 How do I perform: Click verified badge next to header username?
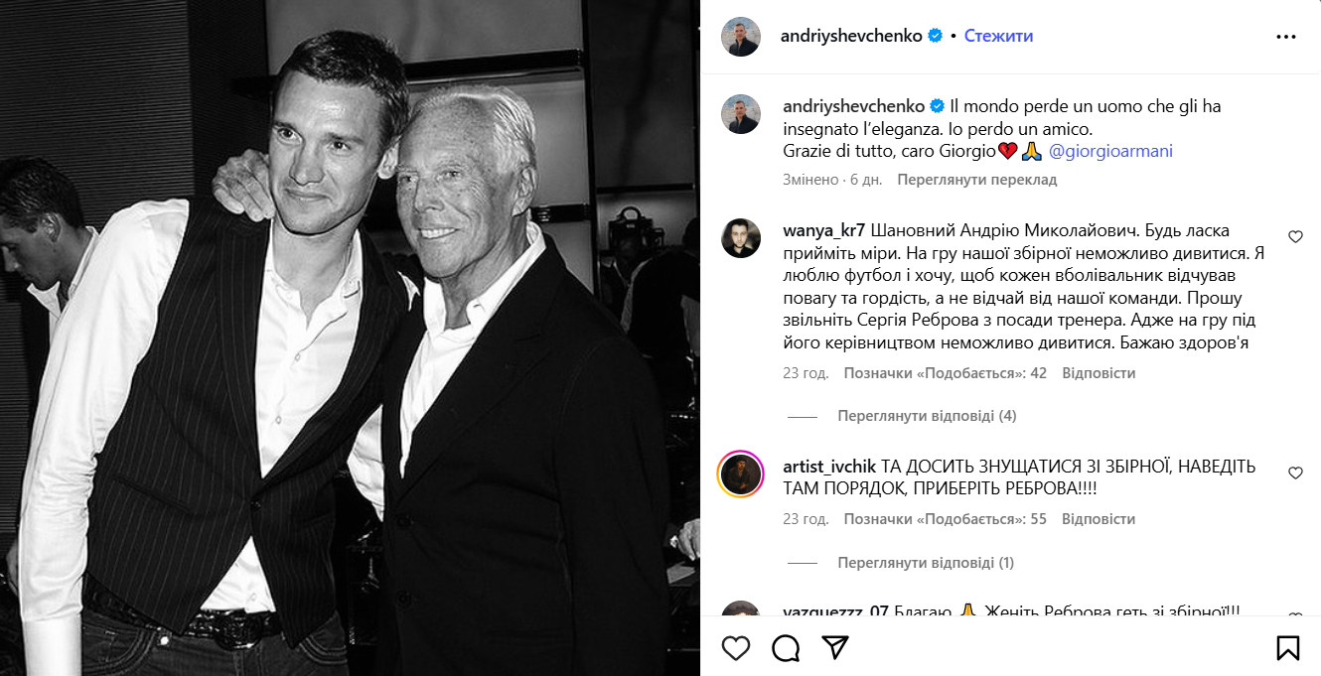click(x=935, y=36)
